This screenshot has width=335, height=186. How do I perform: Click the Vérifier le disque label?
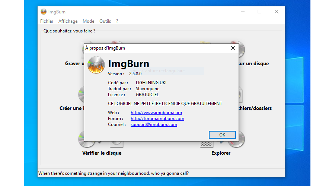(102, 153)
